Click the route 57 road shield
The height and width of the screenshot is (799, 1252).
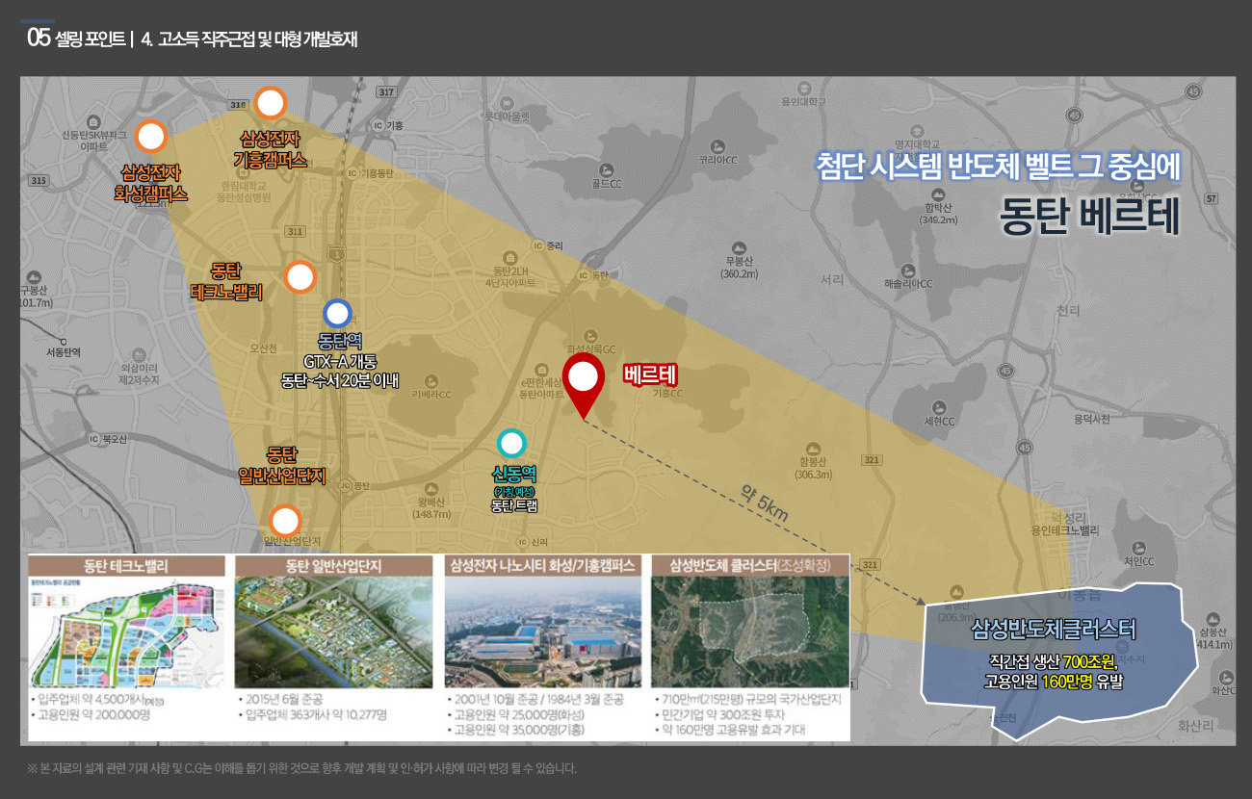(1212, 198)
